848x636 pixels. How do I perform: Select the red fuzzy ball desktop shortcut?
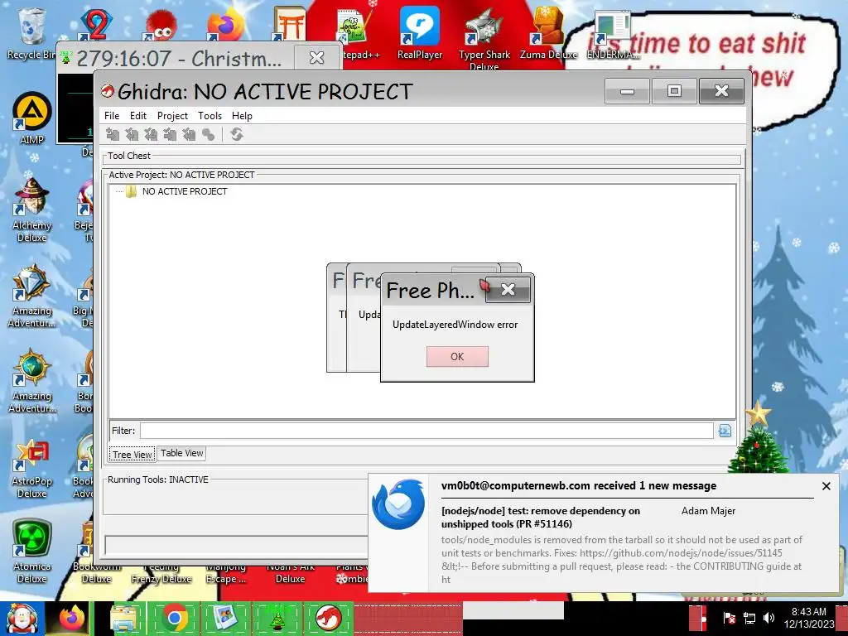pyautogui.click(x=161, y=25)
